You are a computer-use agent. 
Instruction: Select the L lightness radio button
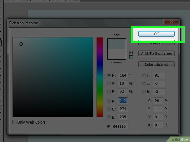coord(144,75)
